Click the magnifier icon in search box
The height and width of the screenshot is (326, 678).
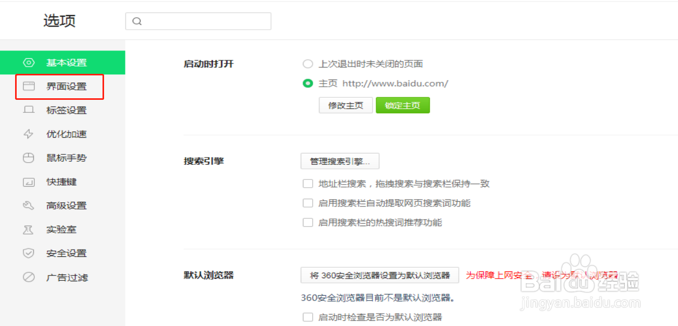(x=137, y=21)
